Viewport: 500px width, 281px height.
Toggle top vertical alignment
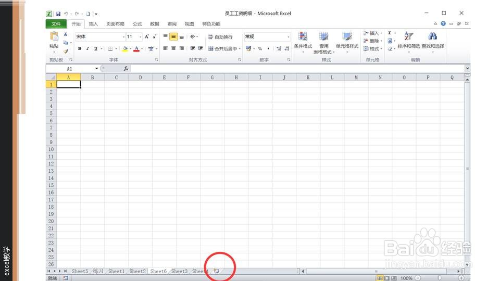pos(165,36)
